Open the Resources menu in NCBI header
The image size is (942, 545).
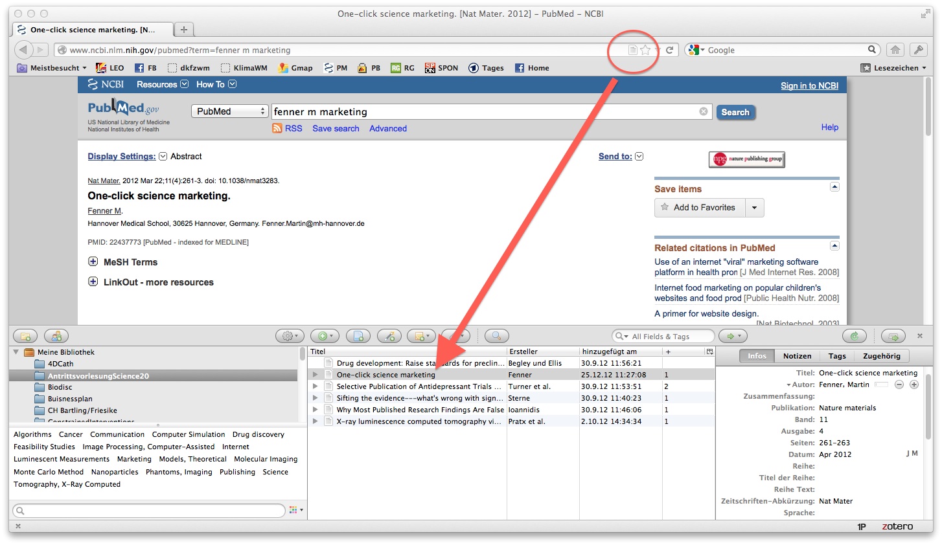(x=163, y=84)
